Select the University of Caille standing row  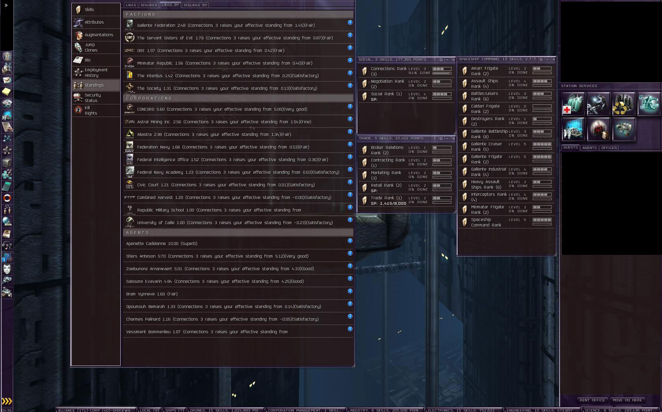[238, 223]
